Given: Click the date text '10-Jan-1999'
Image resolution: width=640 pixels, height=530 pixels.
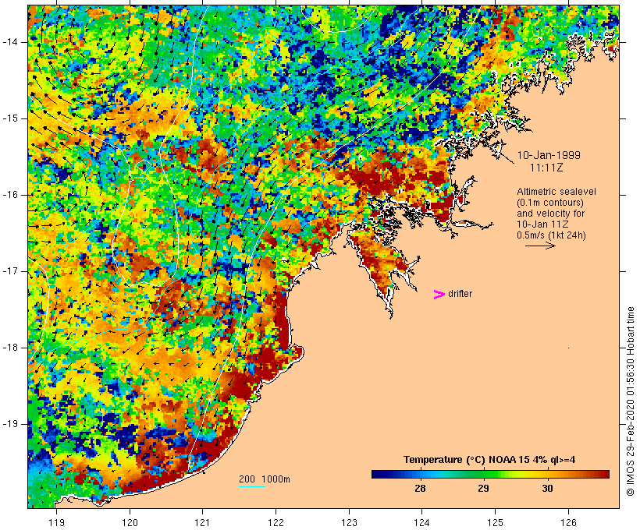Looking at the screenshot, I should (549, 155).
